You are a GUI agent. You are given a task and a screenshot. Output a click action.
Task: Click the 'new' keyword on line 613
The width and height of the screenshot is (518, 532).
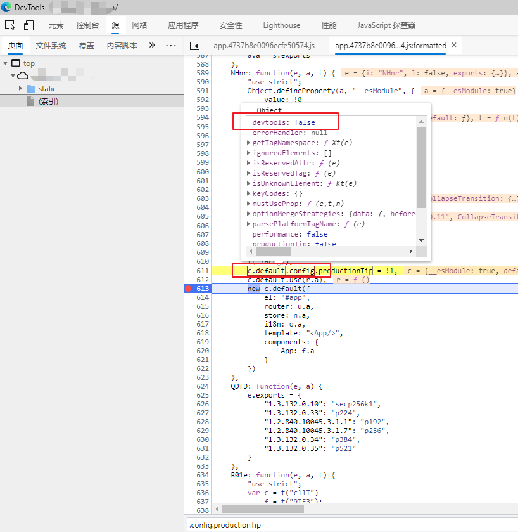[x=254, y=289]
